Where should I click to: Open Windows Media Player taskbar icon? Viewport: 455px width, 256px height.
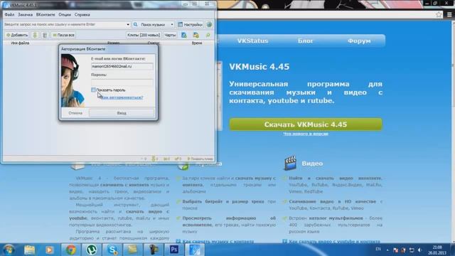[x=49, y=250]
